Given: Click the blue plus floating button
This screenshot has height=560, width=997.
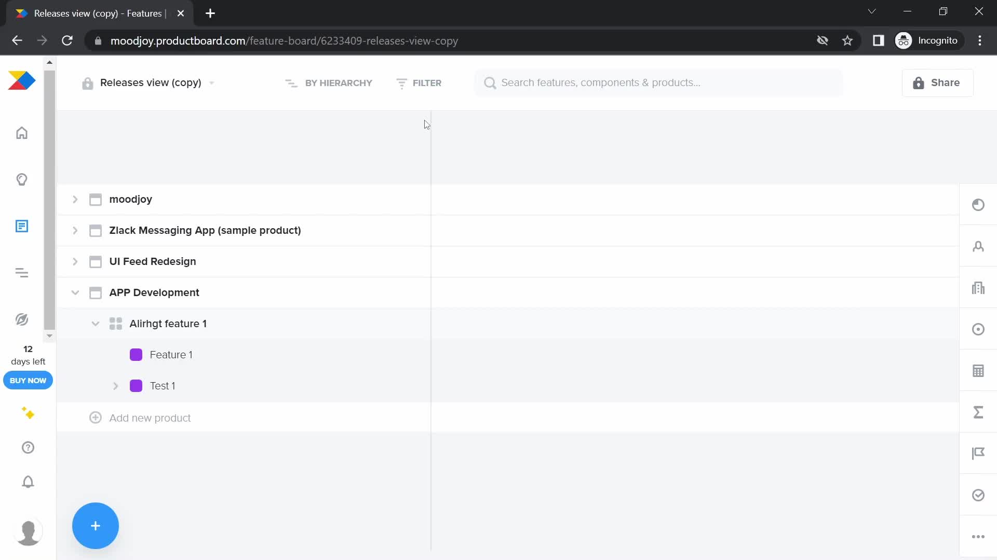Looking at the screenshot, I should [x=96, y=526].
